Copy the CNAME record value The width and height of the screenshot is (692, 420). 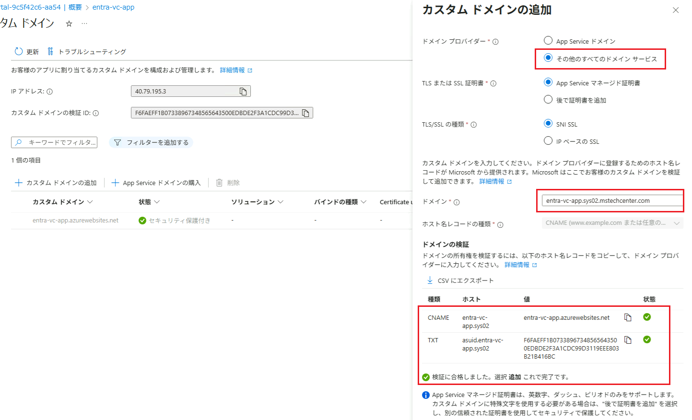pyautogui.click(x=628, y=317)
